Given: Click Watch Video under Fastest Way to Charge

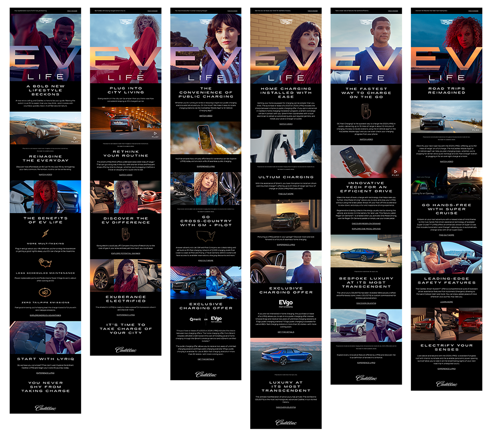Looking at the screenshot, I should pos(366,139).
